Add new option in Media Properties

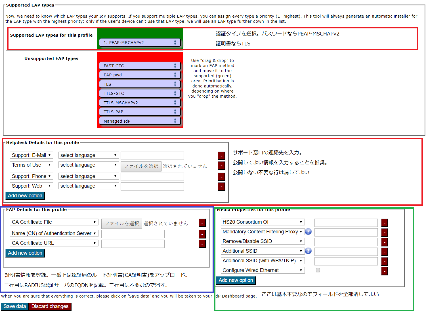(236, 280)
